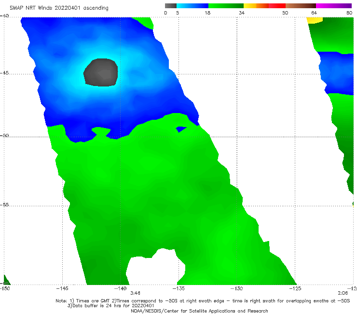Click the latitude axis label '-45'
Image resolution: width=357 pixels, height=314 pixels.
[4, 73]
